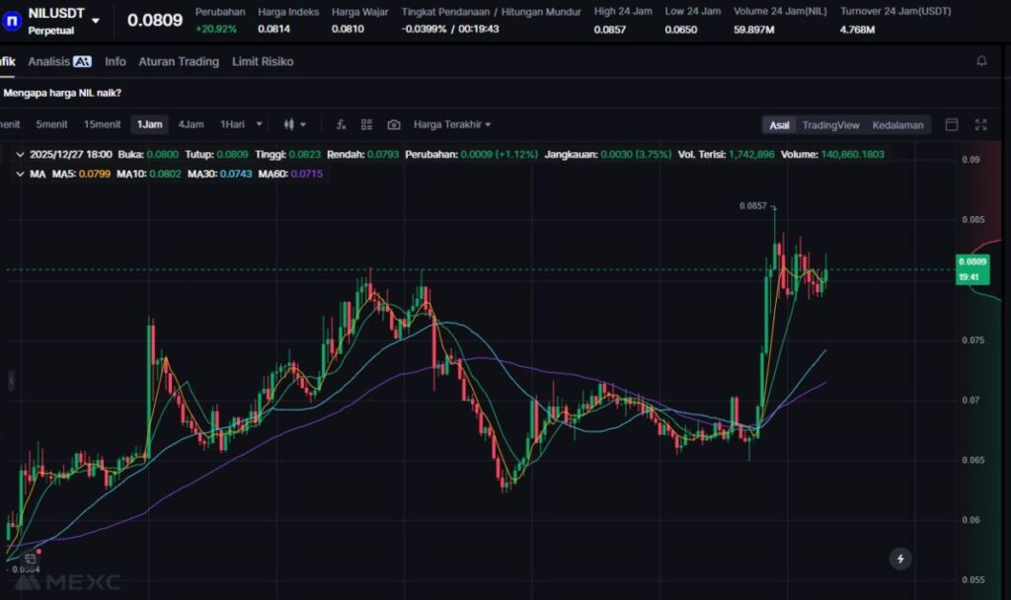This screenshot has height=600, width=1011.
Task: Click the 0.0809 current price label on axis
Action: tap(972, 262)
